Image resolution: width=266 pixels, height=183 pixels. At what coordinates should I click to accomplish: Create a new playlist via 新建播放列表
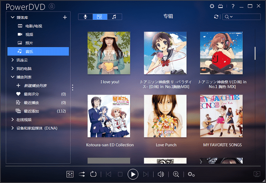pos(35,86)
